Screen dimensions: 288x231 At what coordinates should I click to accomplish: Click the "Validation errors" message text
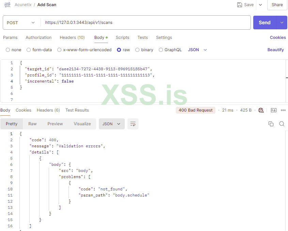click(79, 146)
